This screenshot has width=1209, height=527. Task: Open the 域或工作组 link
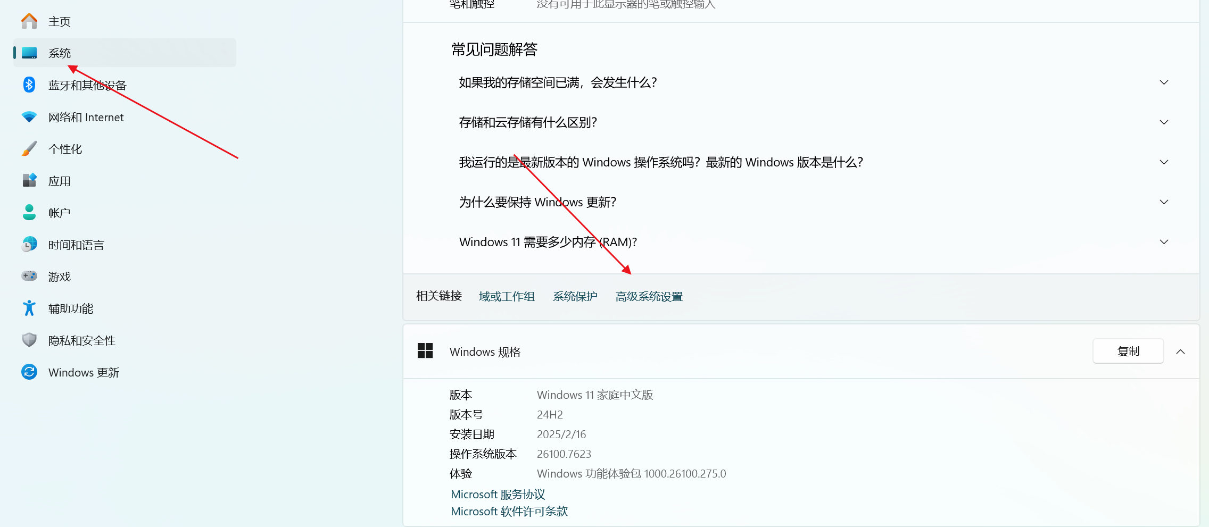pos(507,296)
